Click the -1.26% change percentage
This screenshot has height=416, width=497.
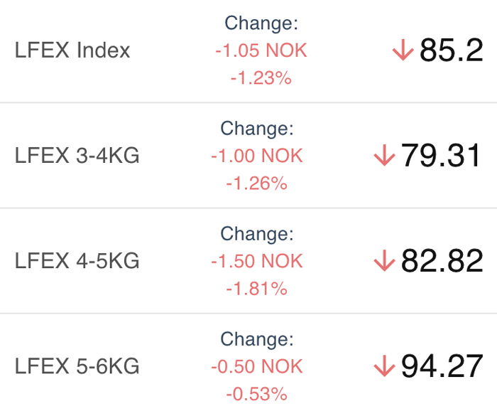pos(257,183)
